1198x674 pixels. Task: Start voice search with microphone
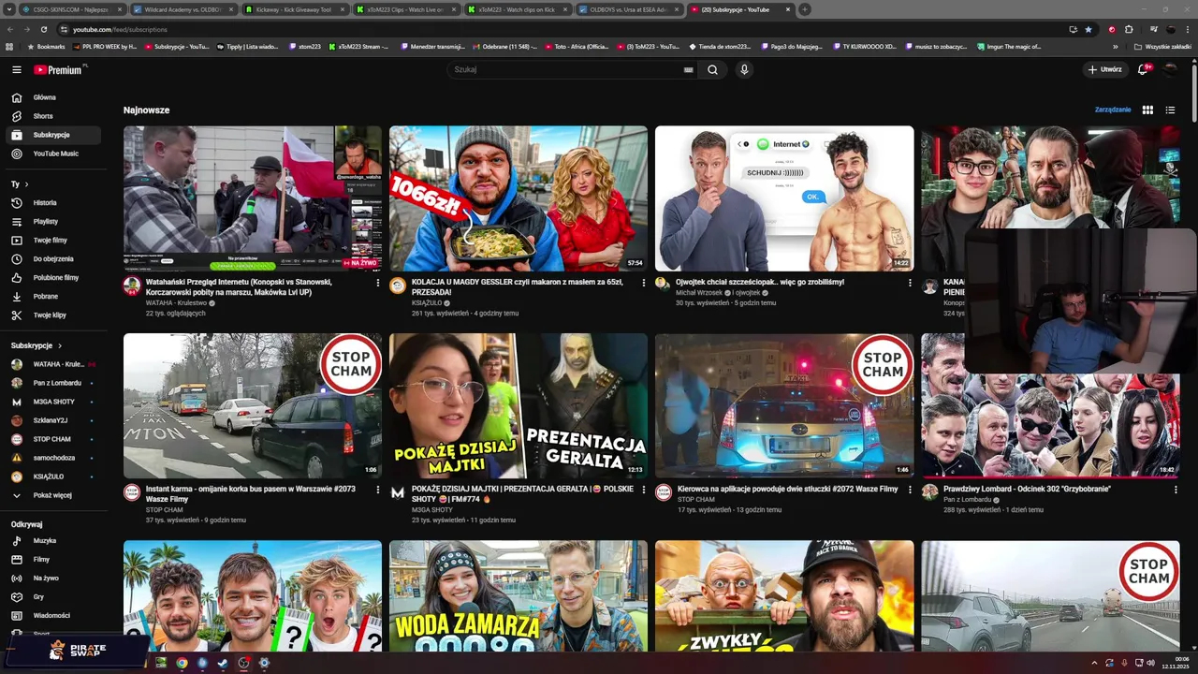coord(744,69)
